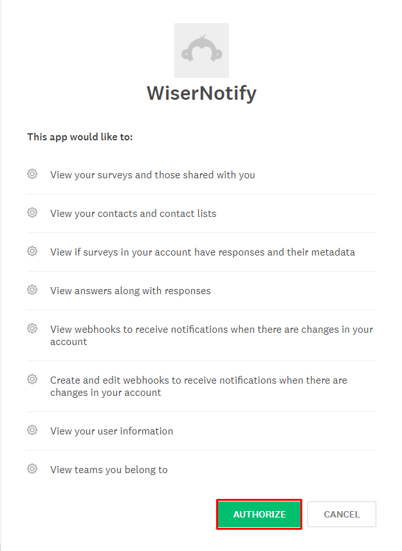Select 'View your surveys and those shared' text
Viewport: 402px width, 551px height.
(x=152, y=175)
